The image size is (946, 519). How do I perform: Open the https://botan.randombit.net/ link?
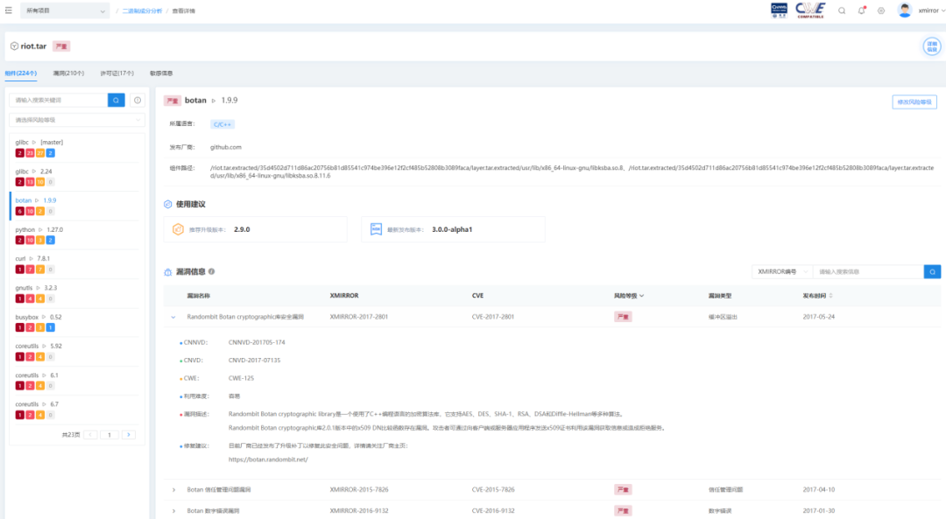click(x=268, y=459)
